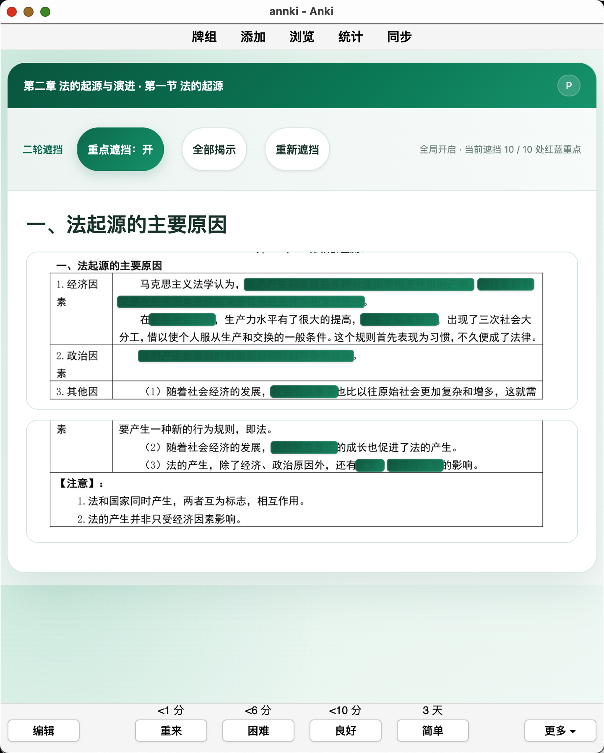Click the 二轮遮挡 label

coord(43,150)
